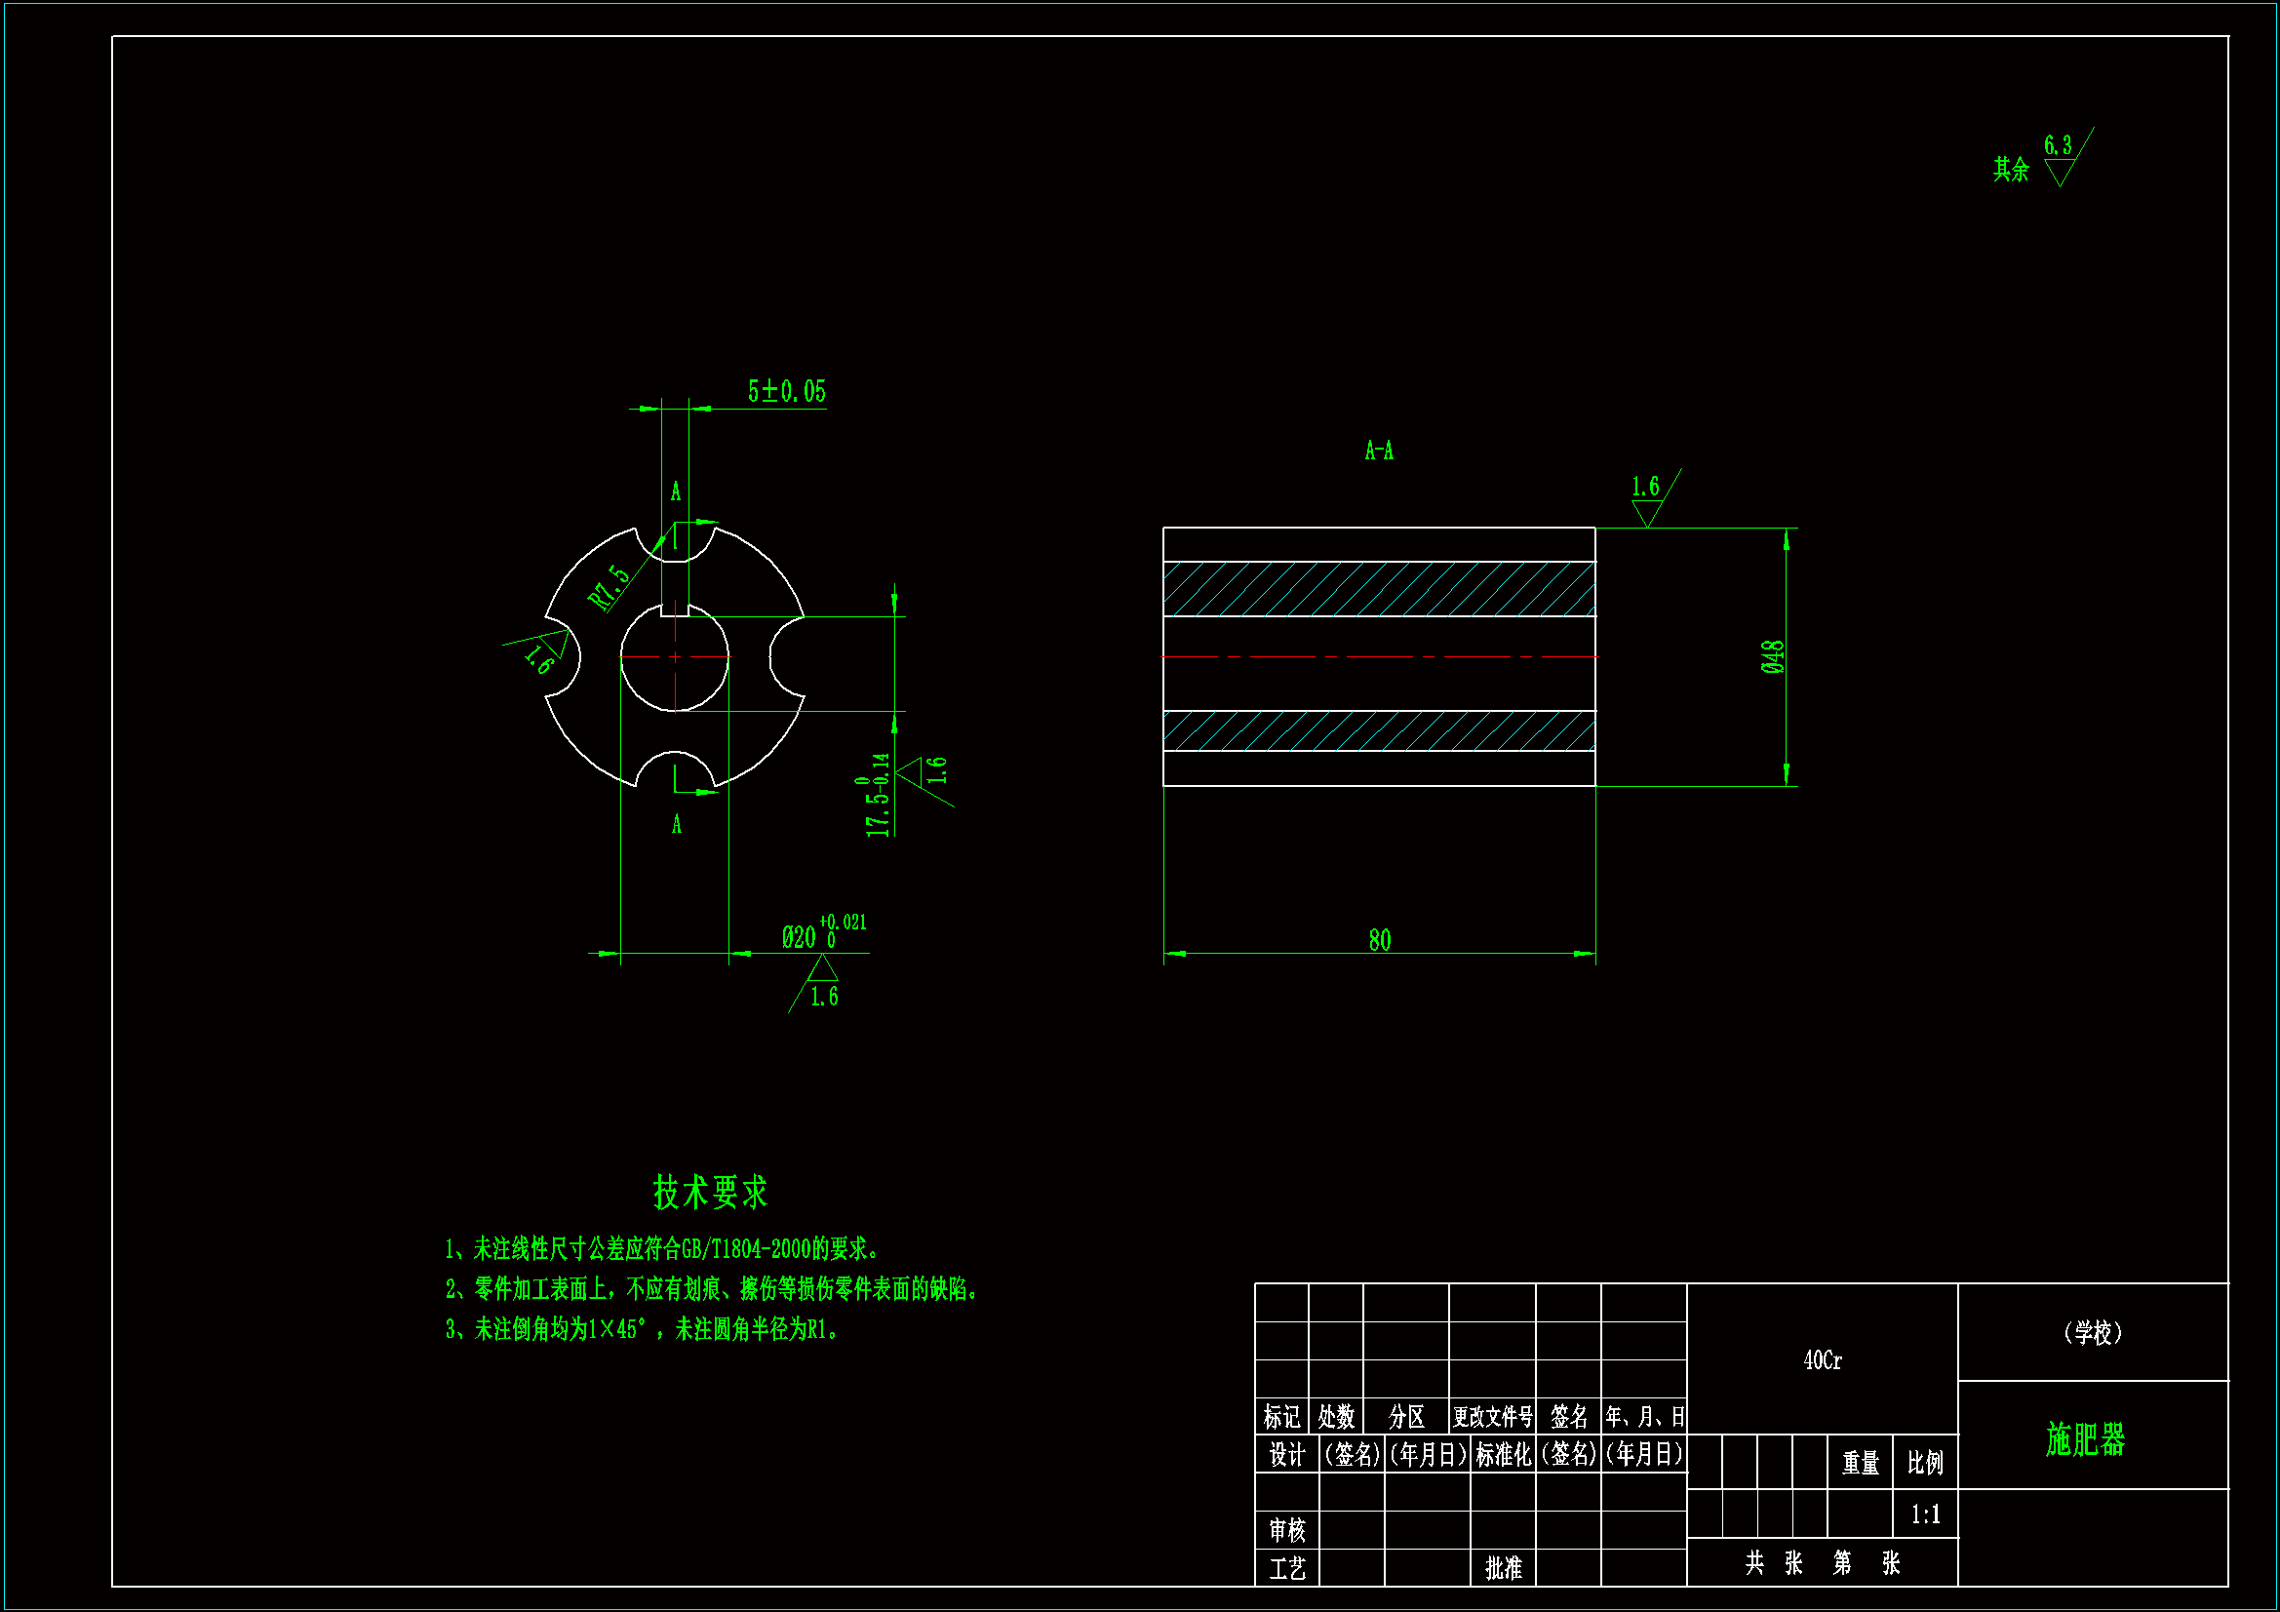Click the A-A section view label
Image resolution: width=2280 pixels, height=1612 pixels.
tap(1378, 451)
